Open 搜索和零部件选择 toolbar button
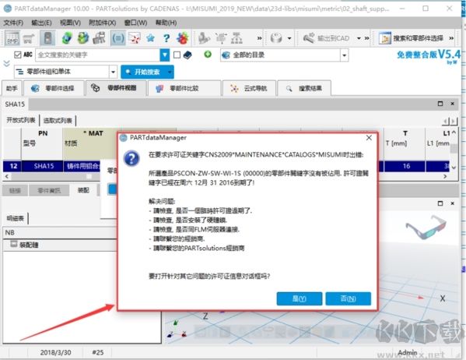 point(411,38)
